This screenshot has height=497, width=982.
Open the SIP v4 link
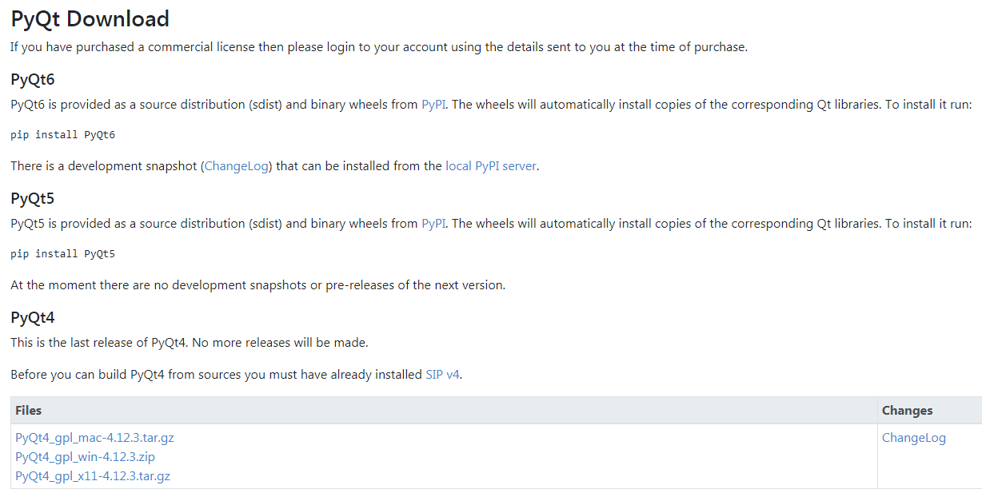pyautogui.click(x=442, y=374)
